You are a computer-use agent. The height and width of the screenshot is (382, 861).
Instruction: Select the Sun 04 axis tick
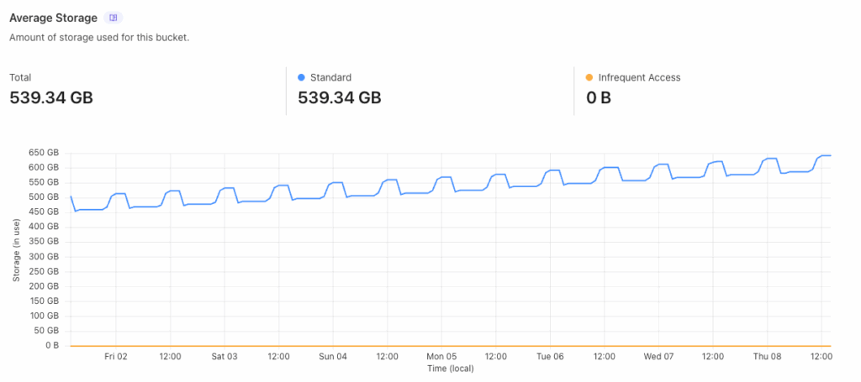pyautogui.click(x=333, y=356)
